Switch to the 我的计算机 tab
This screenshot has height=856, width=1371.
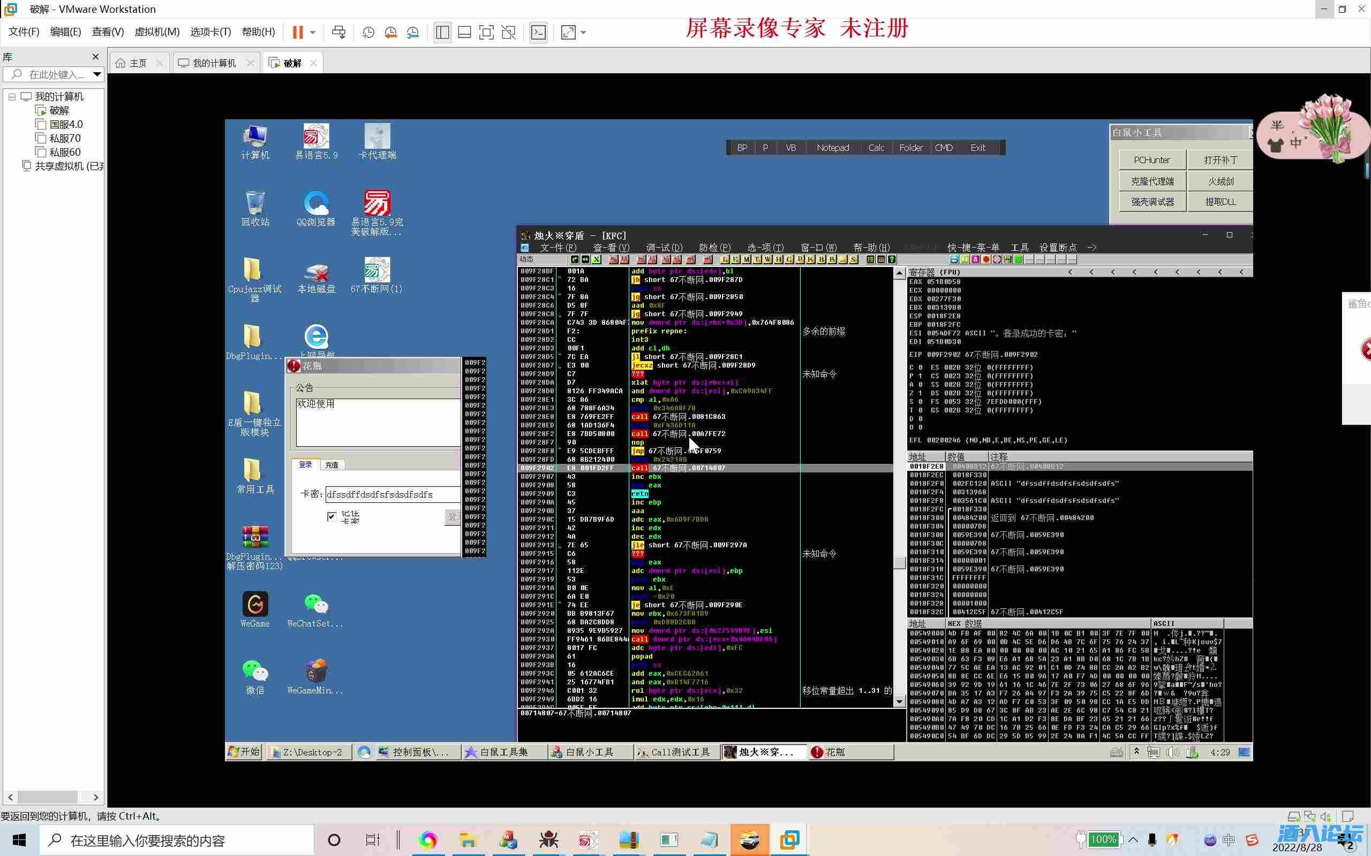[214, 63]
